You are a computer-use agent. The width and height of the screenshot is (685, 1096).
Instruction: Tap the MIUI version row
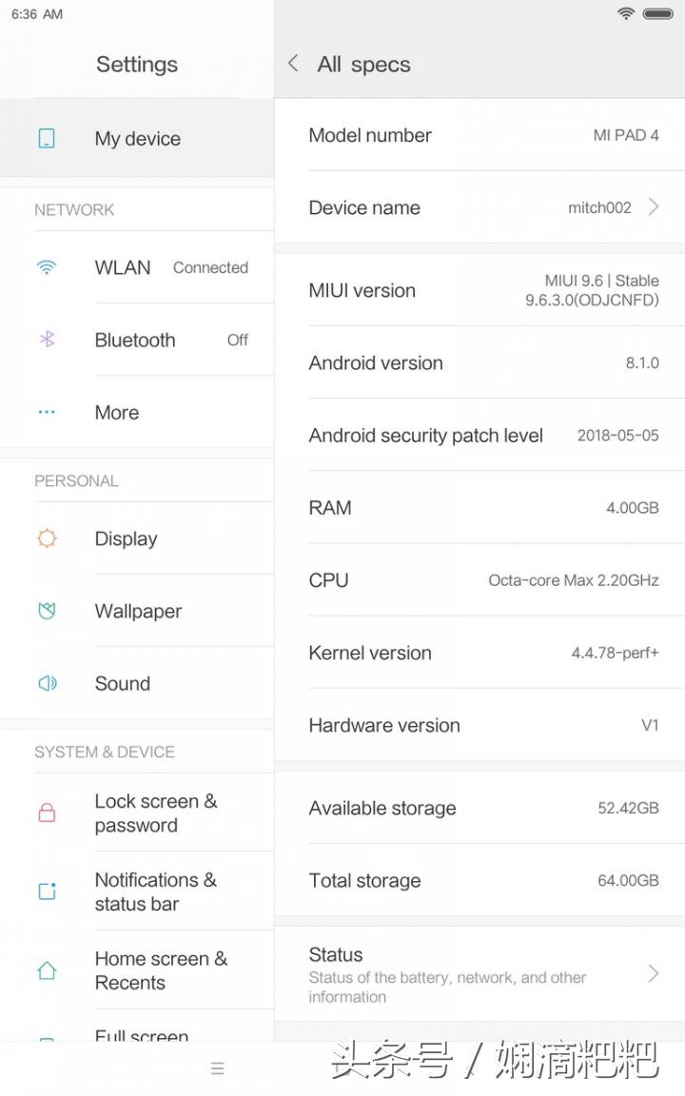tap(479, 291)
